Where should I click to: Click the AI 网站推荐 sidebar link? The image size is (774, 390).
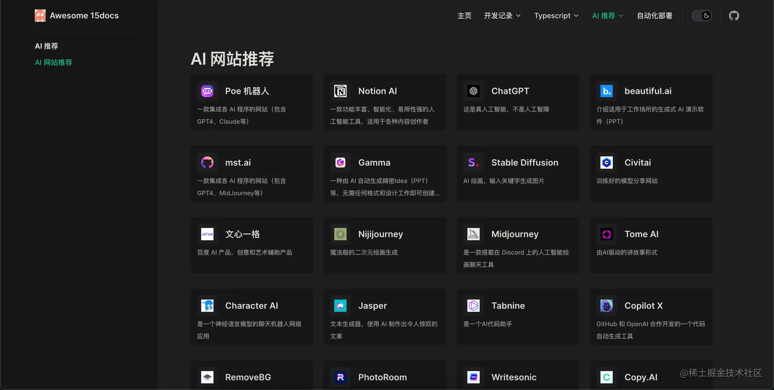[x=53, y=62]
